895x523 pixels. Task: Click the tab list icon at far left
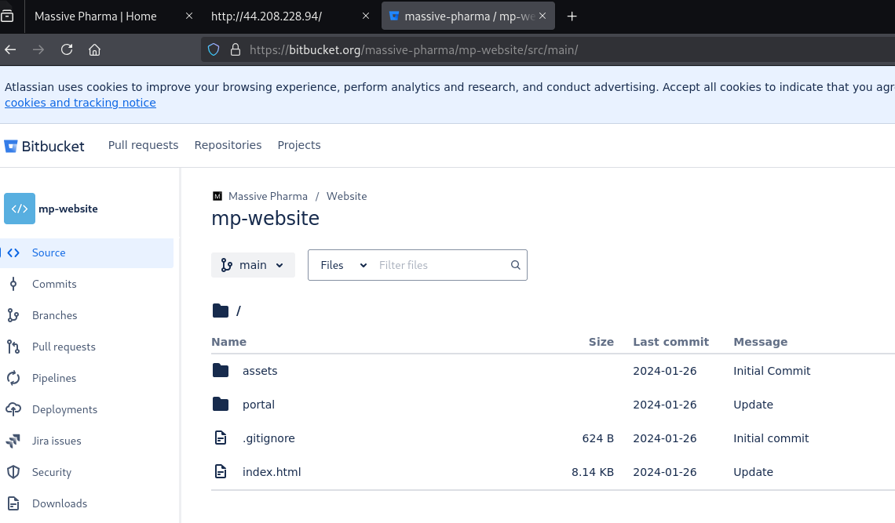pyautogui.click(x=7, y=16)
